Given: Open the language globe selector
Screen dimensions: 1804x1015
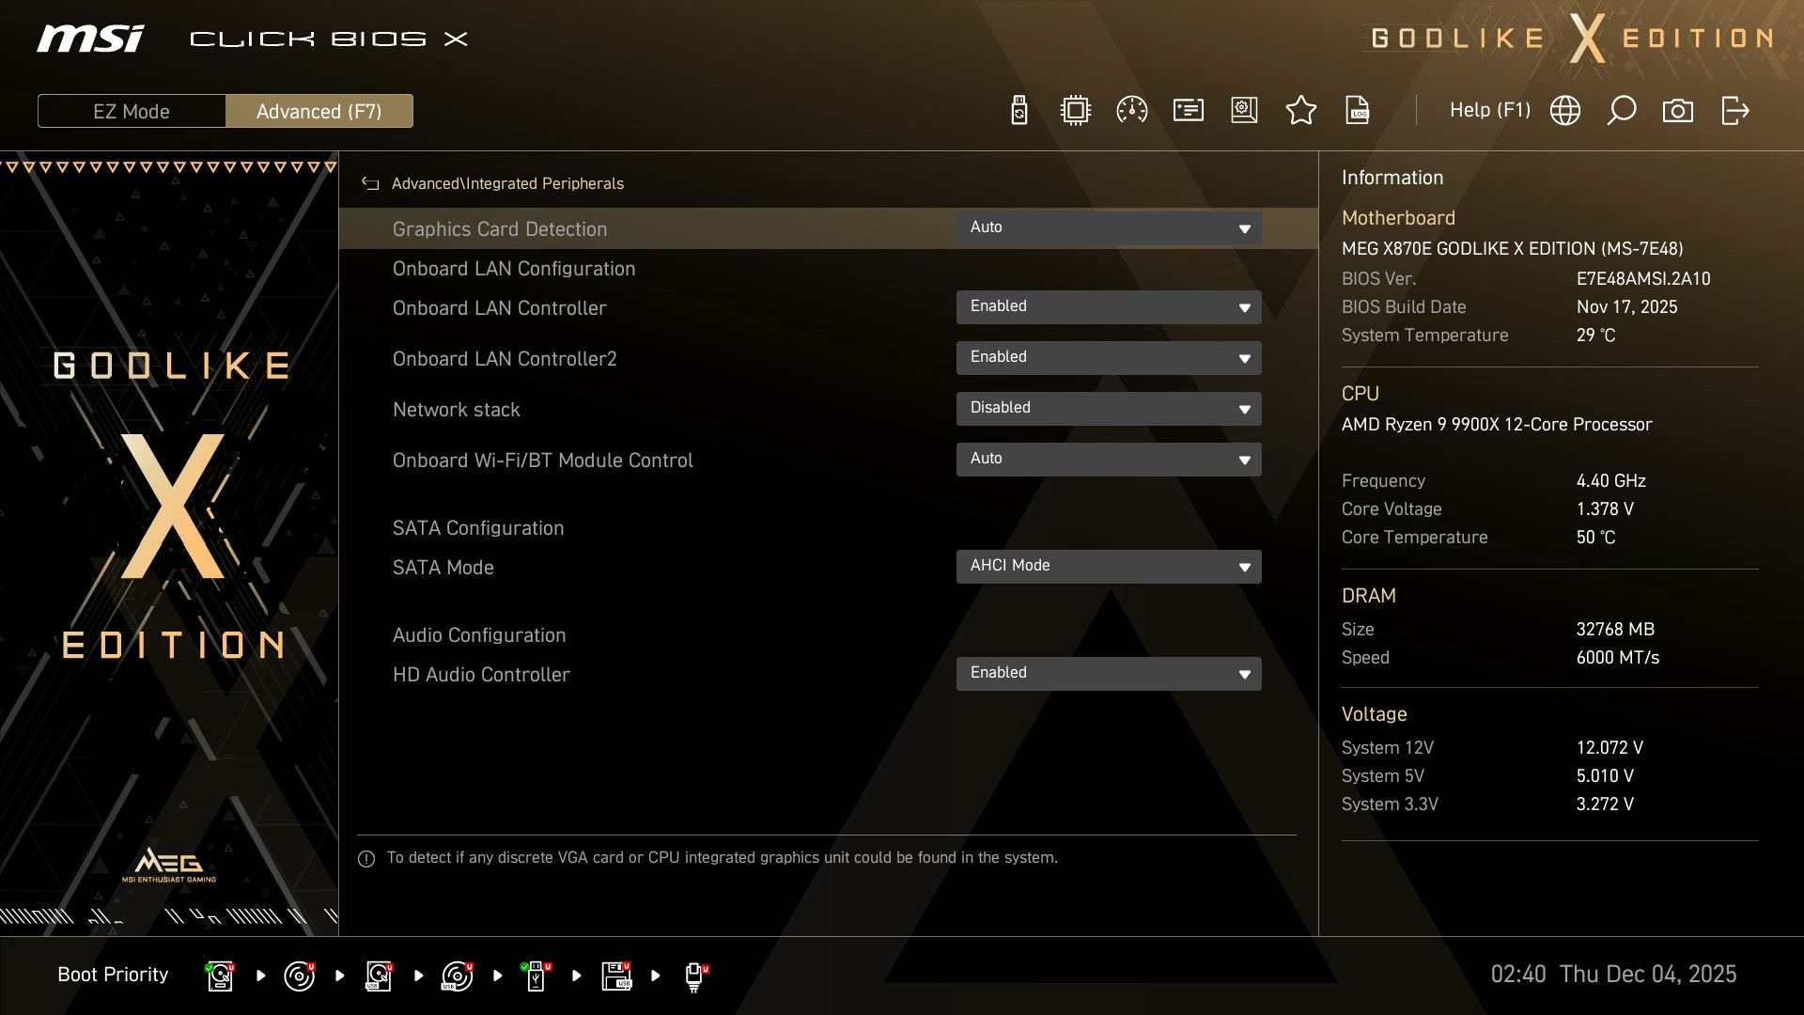Looking at the screenshot, I should [1563, 110].
